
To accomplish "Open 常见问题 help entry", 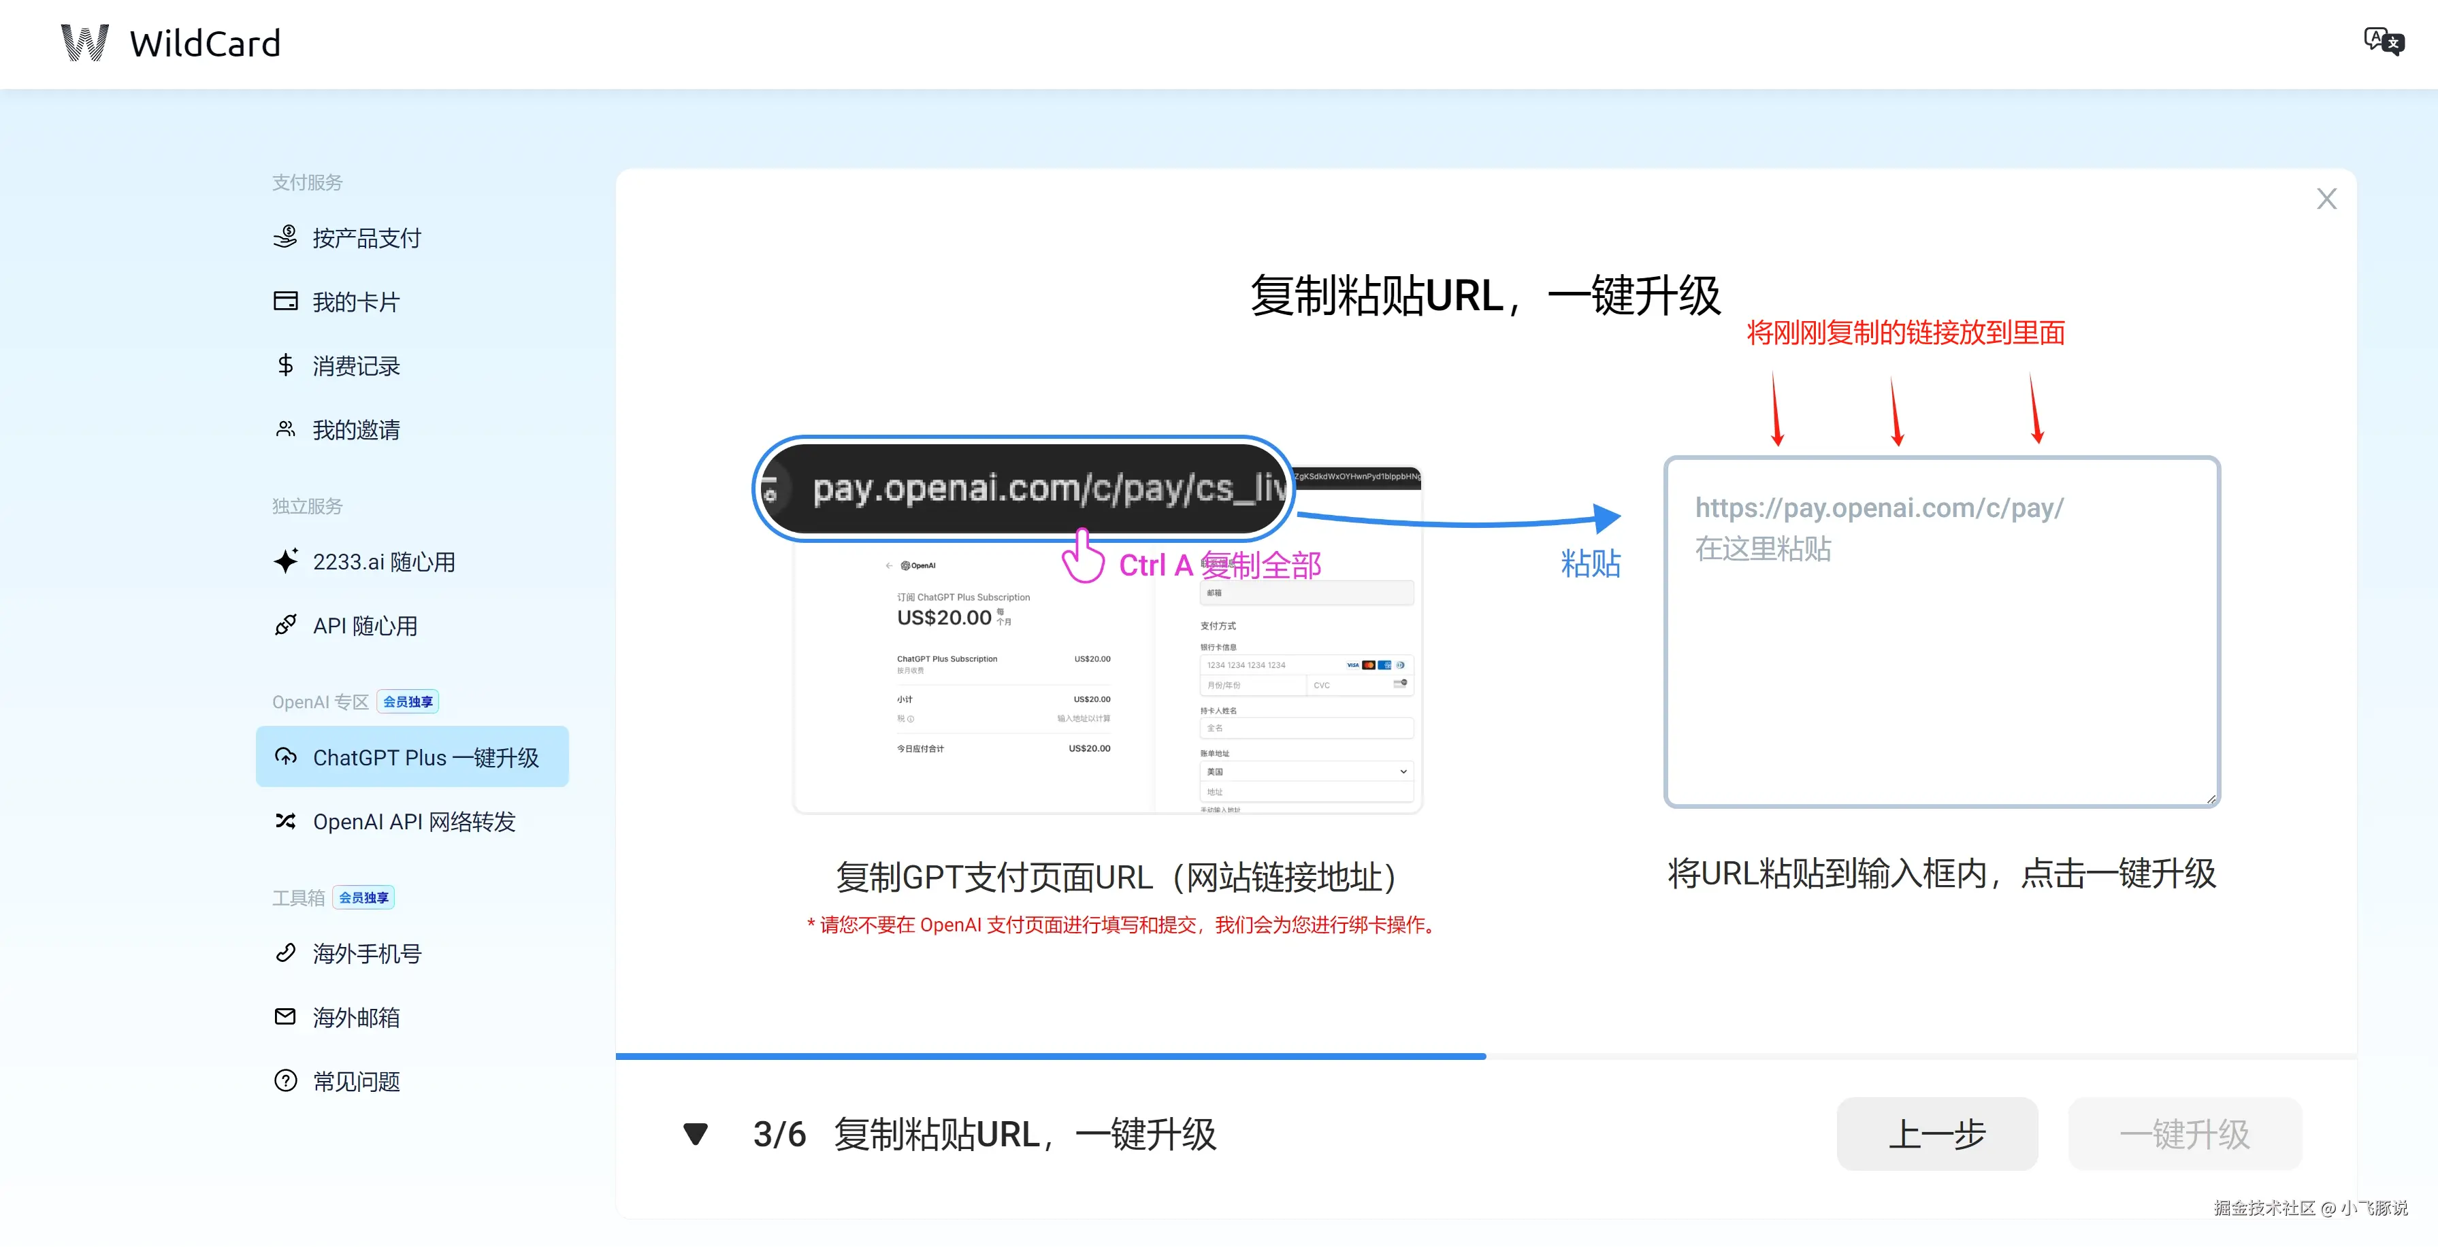I will [356, 1080].
